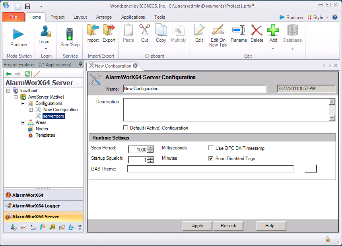
Task: Click the Import icon in ribbon
Action: tap(92, 31)
